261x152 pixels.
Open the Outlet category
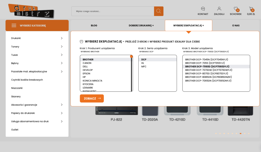point(15,130)
